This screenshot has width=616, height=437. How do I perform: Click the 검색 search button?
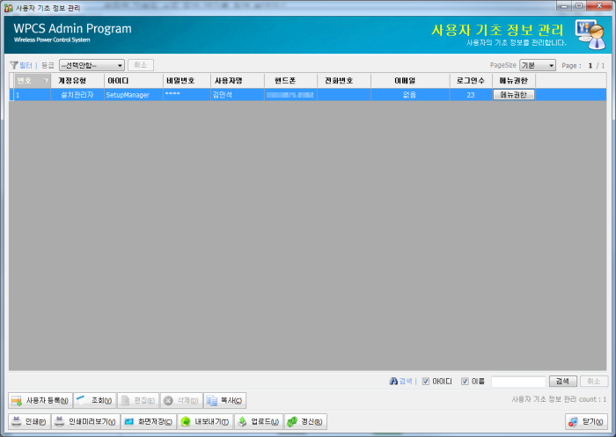pos(562,382)
